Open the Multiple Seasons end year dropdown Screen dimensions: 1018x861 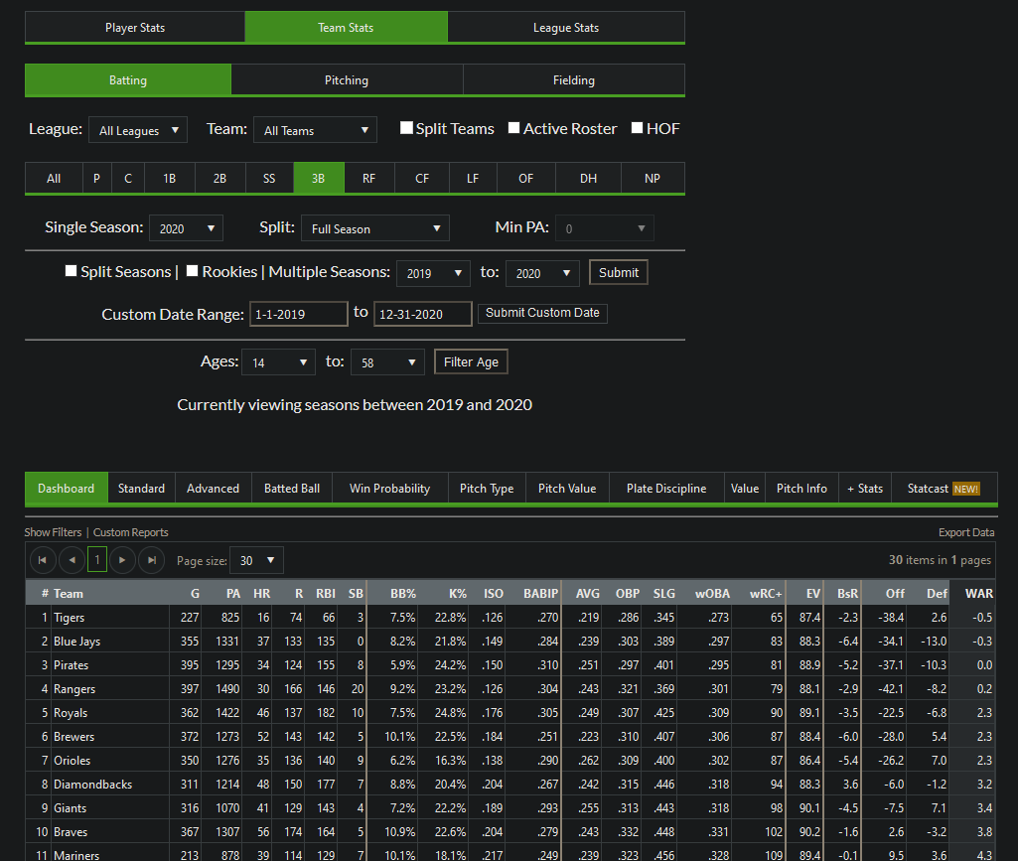pos(542,273)
